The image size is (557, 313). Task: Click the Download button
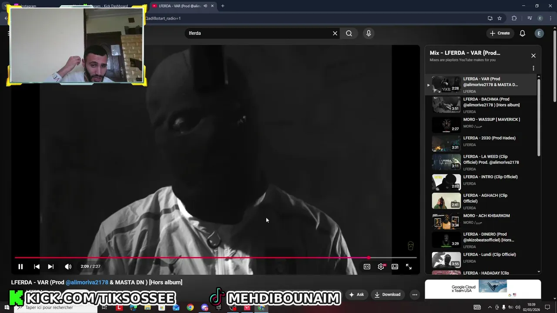[x=387, y=294]
